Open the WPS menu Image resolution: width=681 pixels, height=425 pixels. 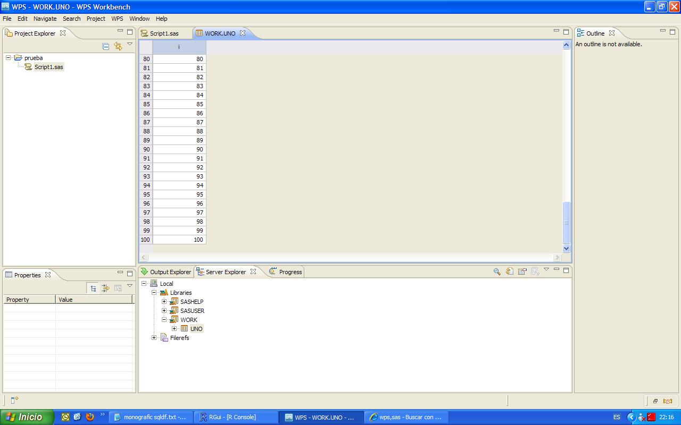[117, 19]
